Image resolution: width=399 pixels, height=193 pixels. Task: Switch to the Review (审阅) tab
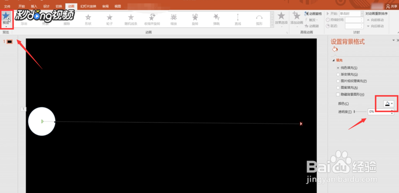point(105,6)
